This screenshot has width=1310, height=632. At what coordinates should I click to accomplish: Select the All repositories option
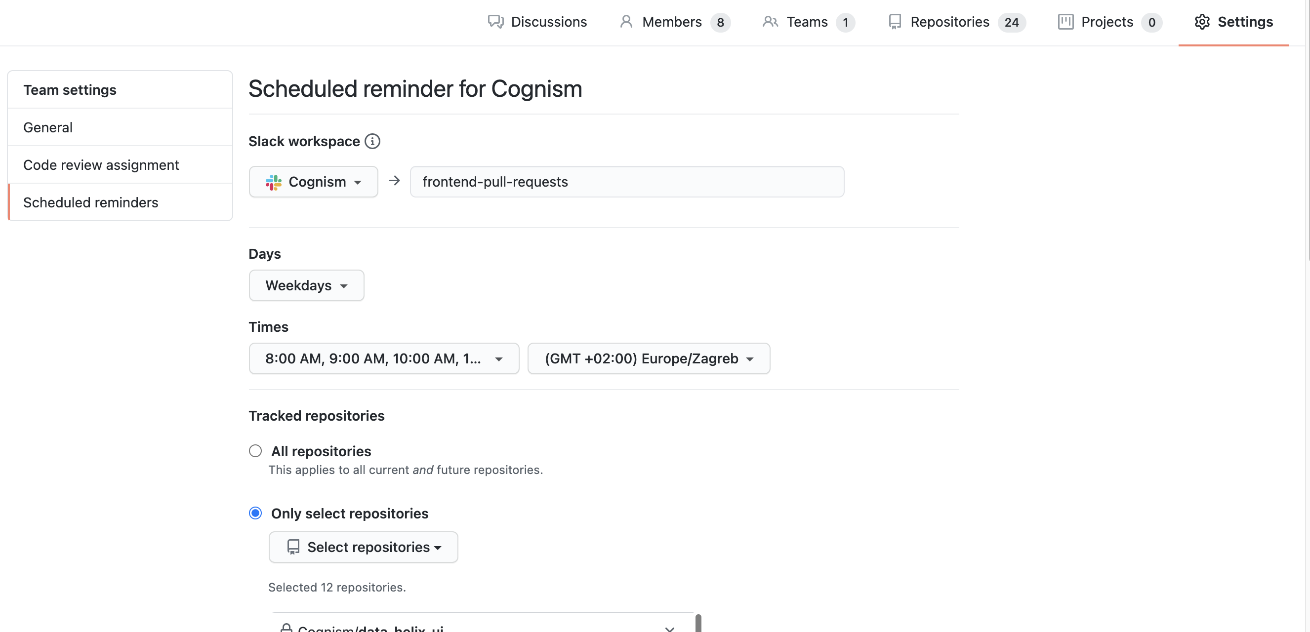pos(255,450)
